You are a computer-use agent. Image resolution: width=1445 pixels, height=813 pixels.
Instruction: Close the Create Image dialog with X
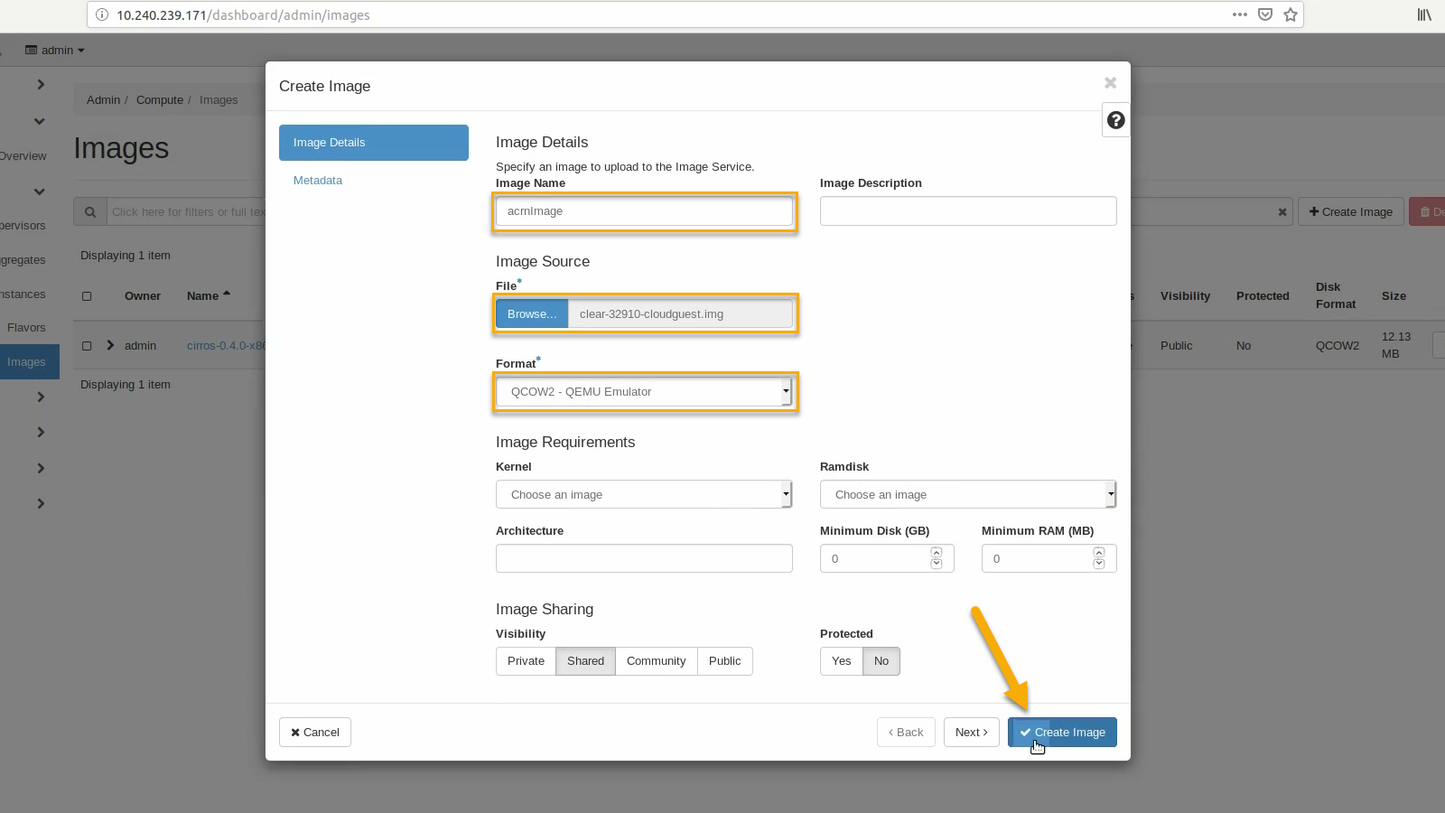coord(1110,83)
